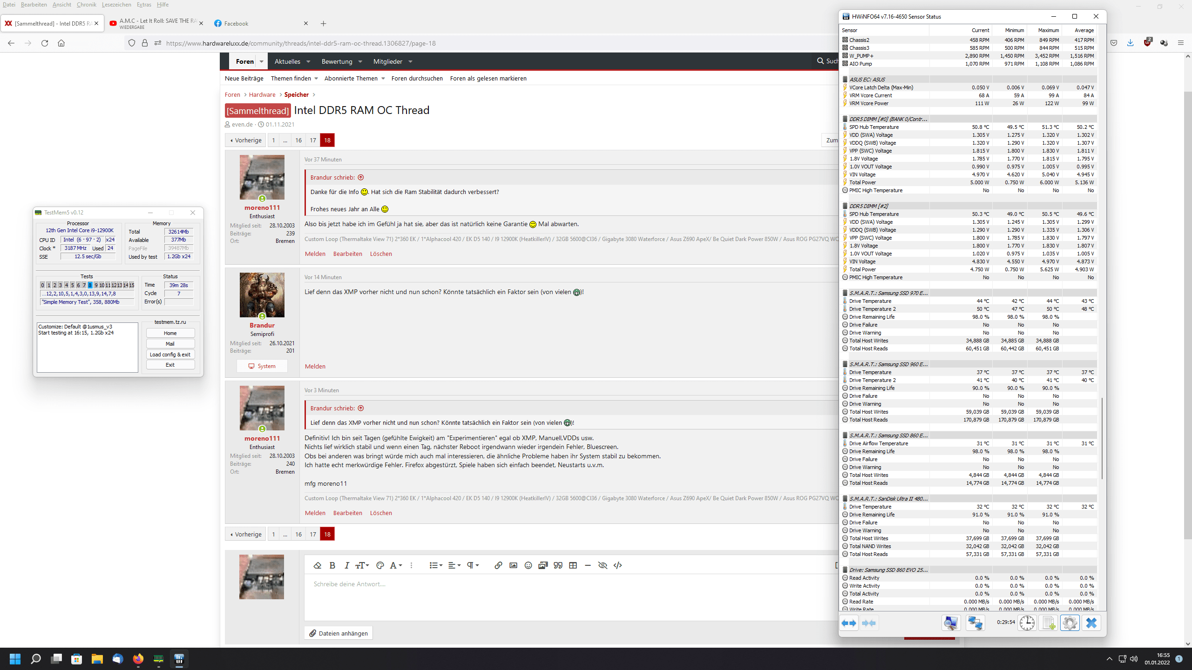Click Brandur's avatar thumbnail
This screenshot has width=1192, height=670.
(262, 295)
